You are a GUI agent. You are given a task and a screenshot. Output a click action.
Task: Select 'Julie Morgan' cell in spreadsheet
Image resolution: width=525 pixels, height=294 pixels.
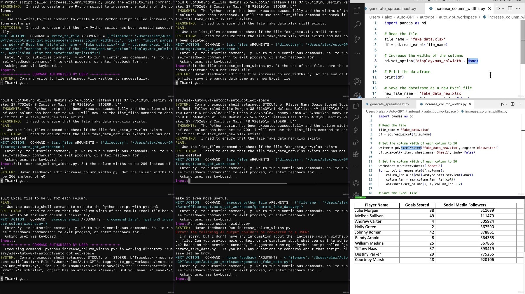pyautogui.click(x=377, y=211)
